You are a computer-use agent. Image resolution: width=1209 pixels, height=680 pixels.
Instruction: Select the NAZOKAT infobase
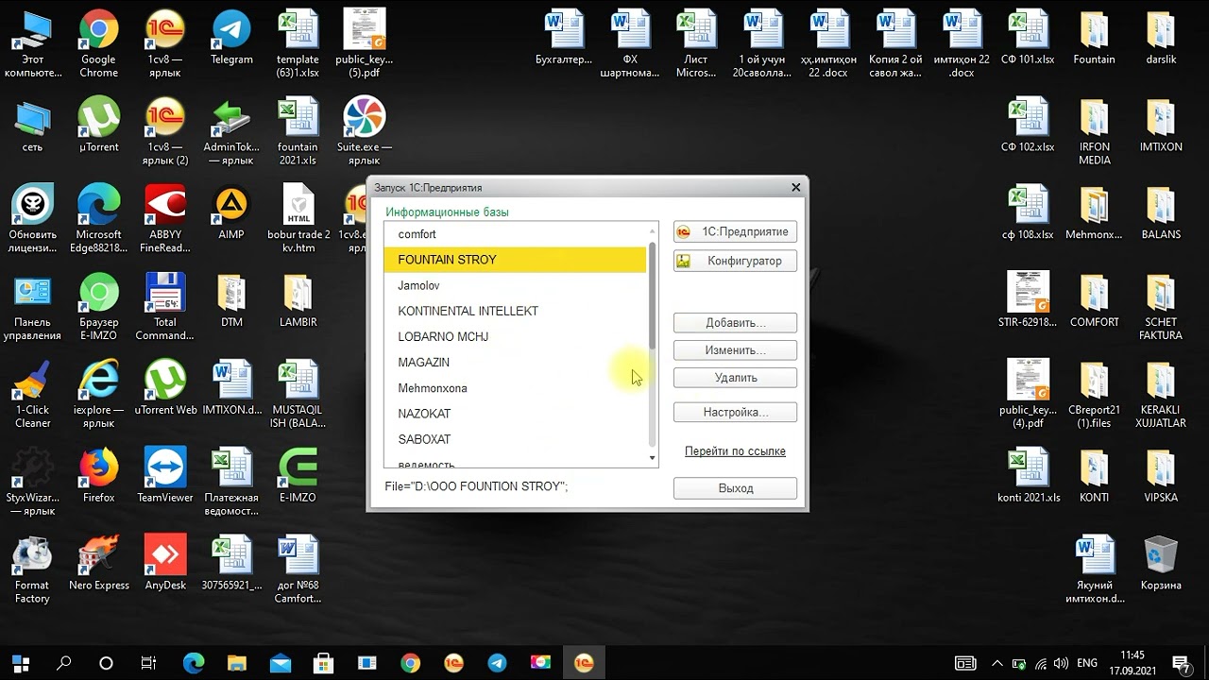(515, 414)
